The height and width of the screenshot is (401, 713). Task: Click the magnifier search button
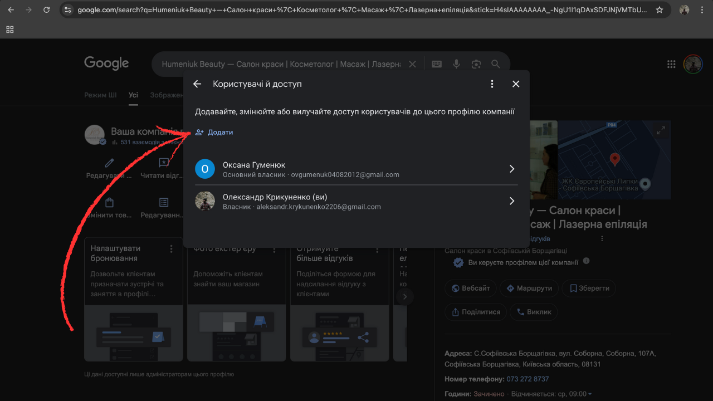click(495, 64)
